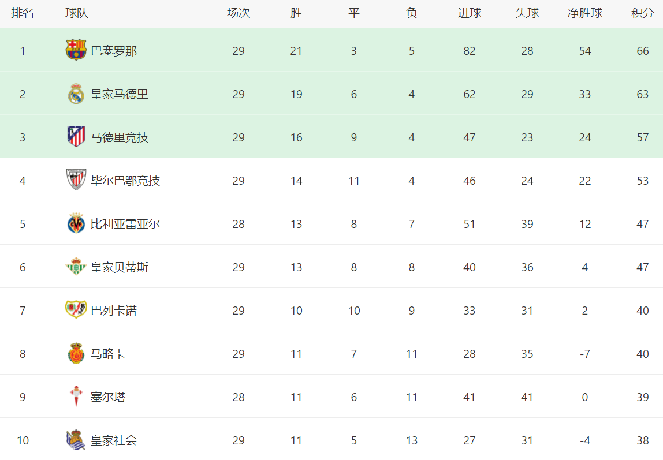
Task: Click the Rayo Vallecano crest icon
Action: pyautogui.click(x=76, y=309)
